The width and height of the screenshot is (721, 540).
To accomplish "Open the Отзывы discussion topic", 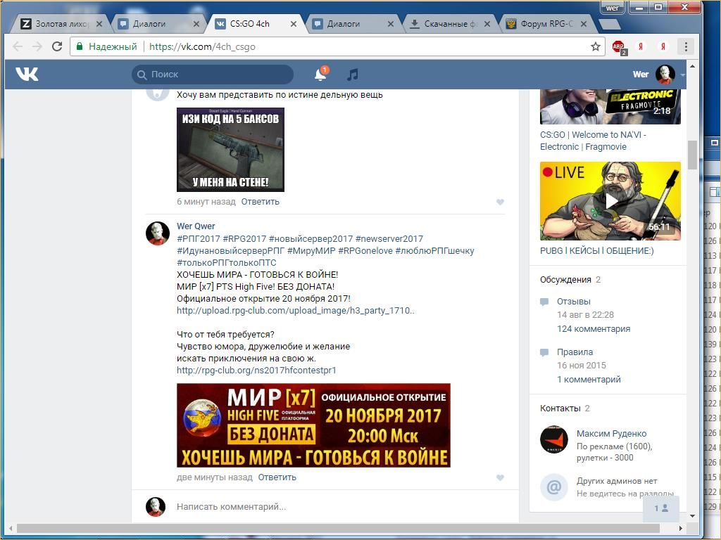I will (x=573, y=302).
